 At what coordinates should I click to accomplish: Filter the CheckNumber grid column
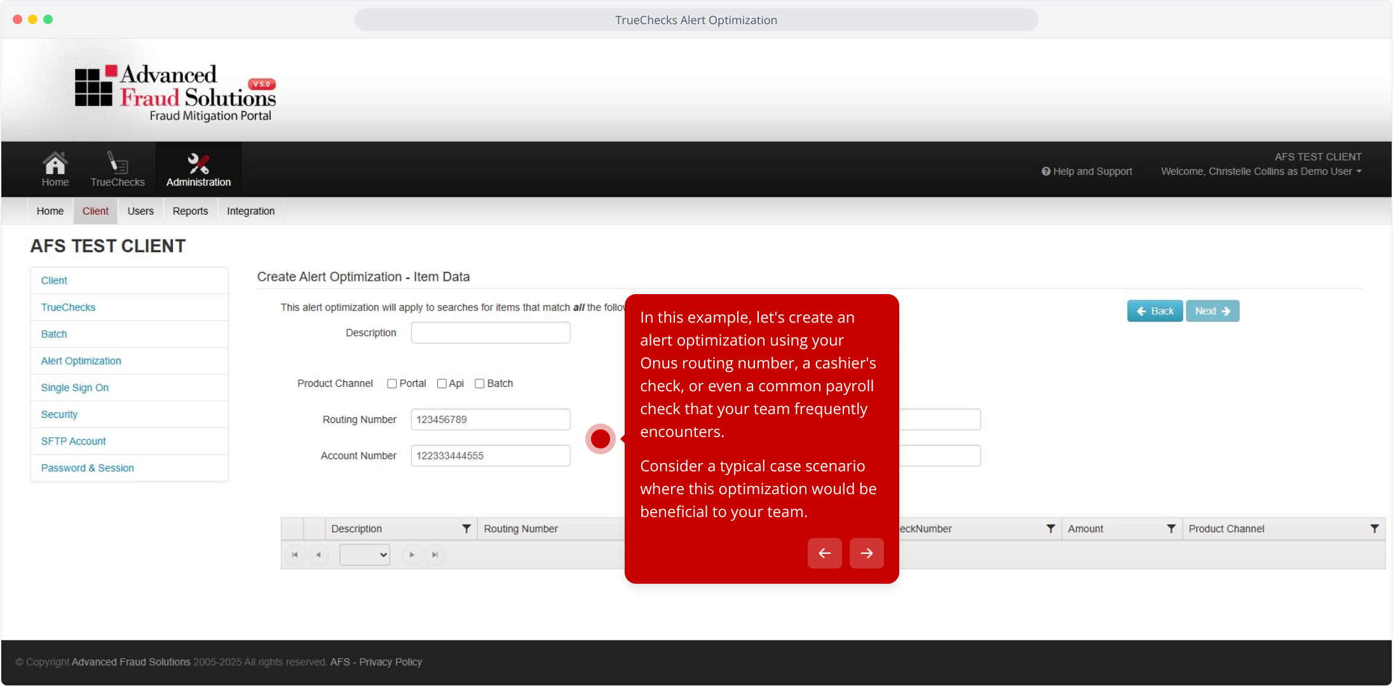pos(1050,528)
